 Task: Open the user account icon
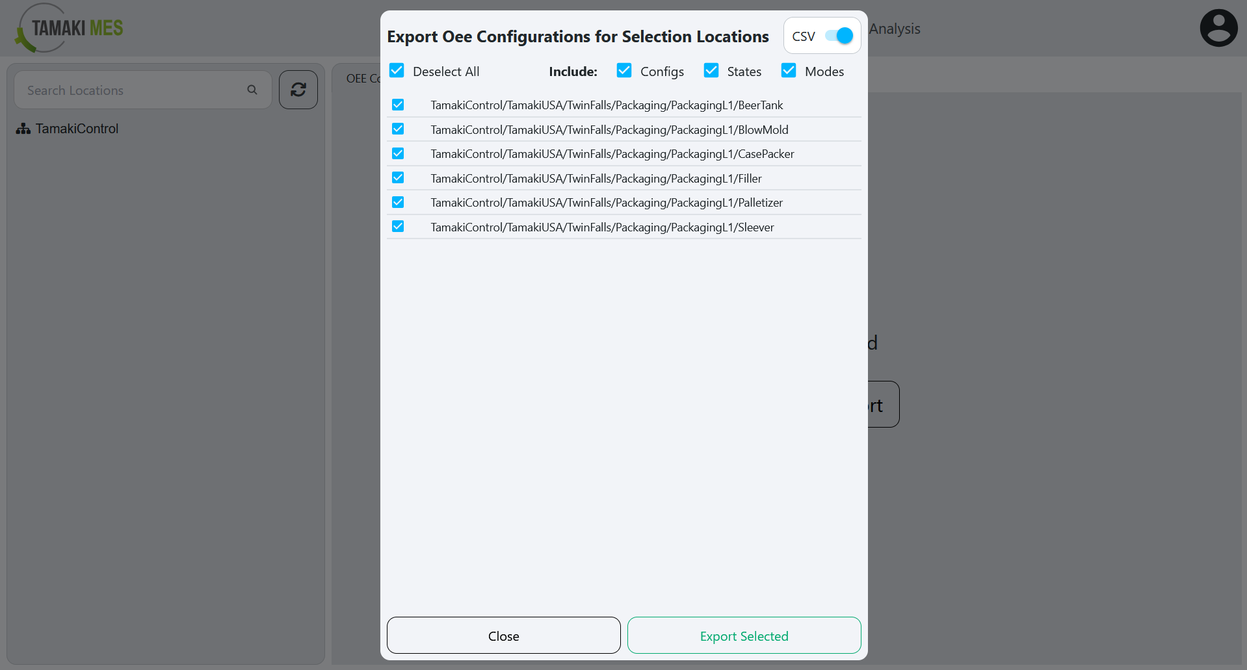click(x=1218, y=27)
